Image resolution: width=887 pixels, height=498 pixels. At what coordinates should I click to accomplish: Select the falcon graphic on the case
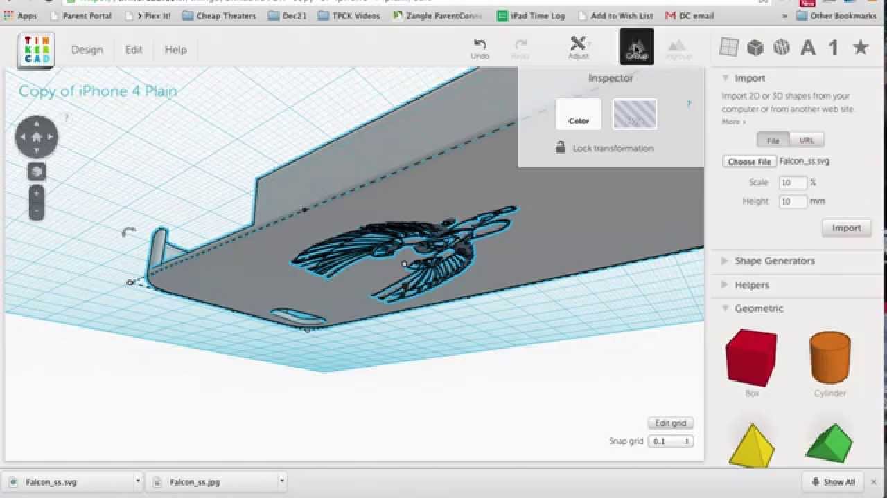pyautogui.click(x=405, y=252)
